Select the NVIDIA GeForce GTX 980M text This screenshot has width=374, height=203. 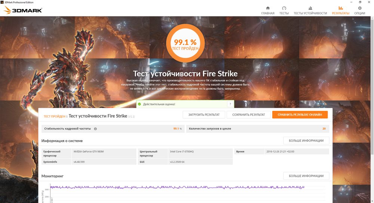[x=89, y=151]
